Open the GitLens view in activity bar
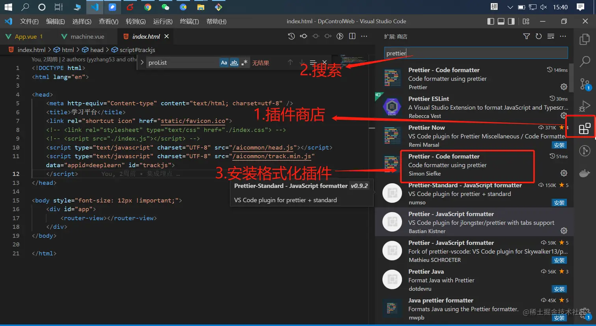 click(585, 151)
